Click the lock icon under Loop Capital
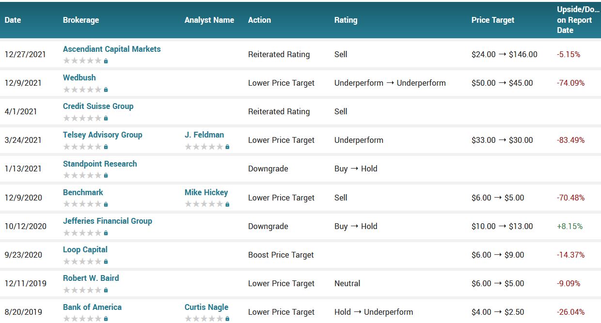This screenshot has width=601, height=323. [x=106, y=261]
